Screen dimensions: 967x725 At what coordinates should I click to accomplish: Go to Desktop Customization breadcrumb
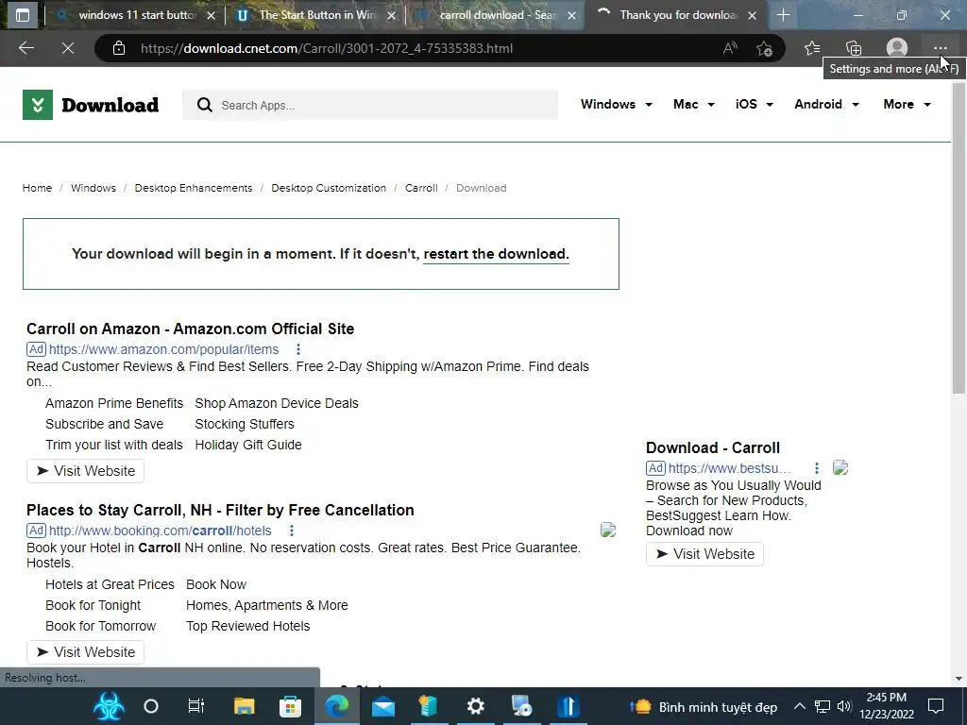tap(329, 188)
